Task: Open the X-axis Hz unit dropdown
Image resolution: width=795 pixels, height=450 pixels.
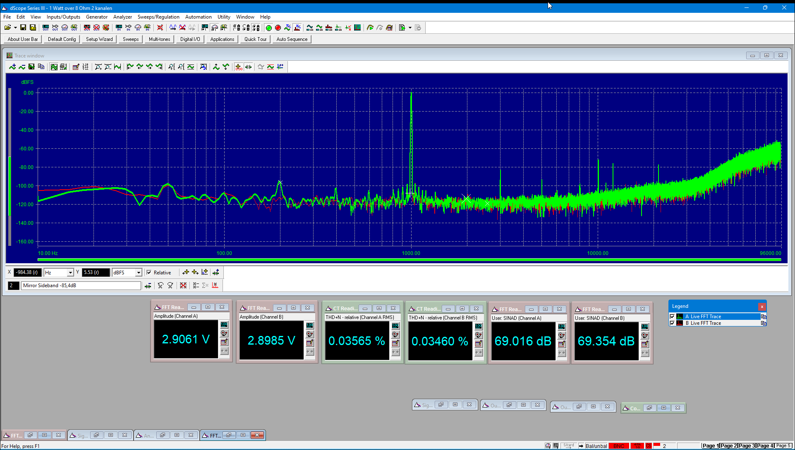Action: (70, 273)
